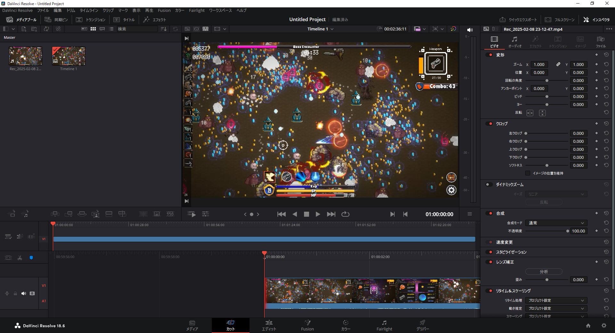615x333 pixels.
Task: Toggle zoom X/Y link icon
Action: click(x=558, y=64)
